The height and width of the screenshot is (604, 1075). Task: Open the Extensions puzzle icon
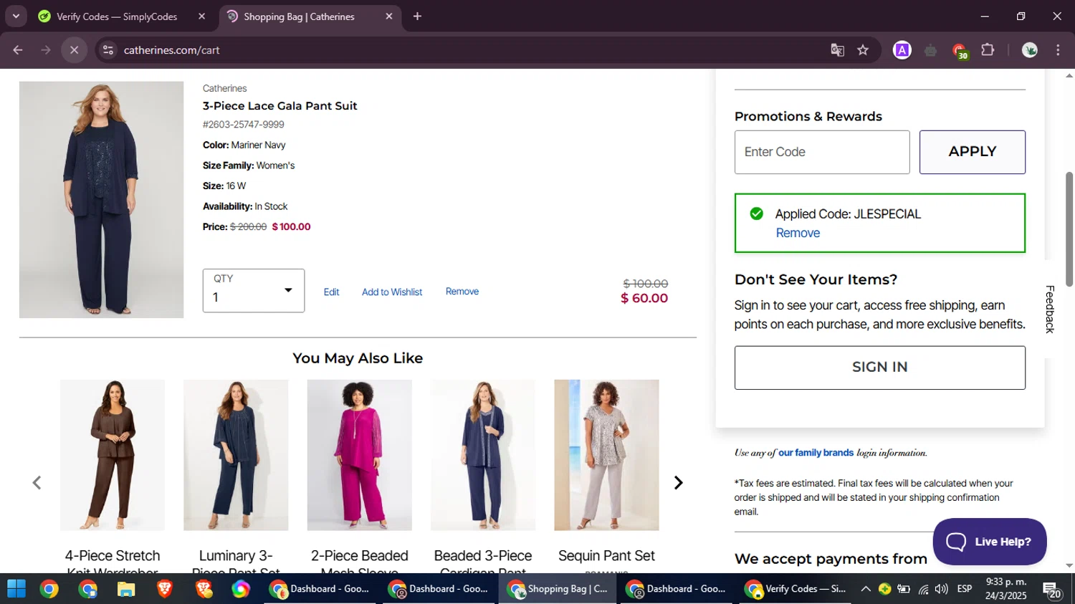tap(988, 50)
